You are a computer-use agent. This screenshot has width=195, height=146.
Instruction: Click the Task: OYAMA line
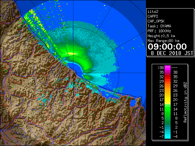(x=159, y=26)
